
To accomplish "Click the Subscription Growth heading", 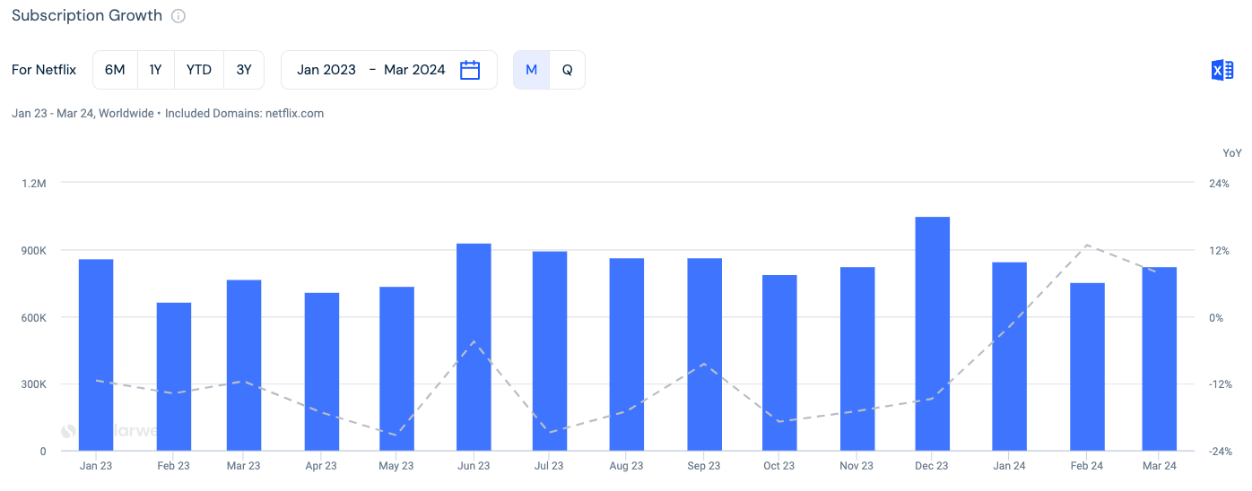I will [87, 15].
